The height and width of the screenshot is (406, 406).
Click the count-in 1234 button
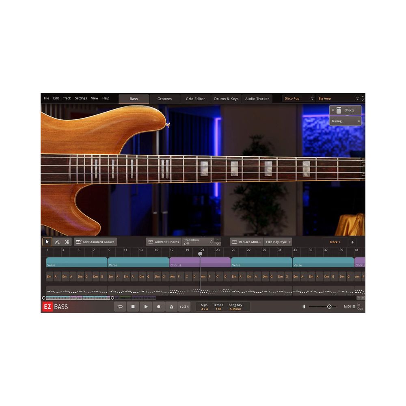(x=184, y=307)
